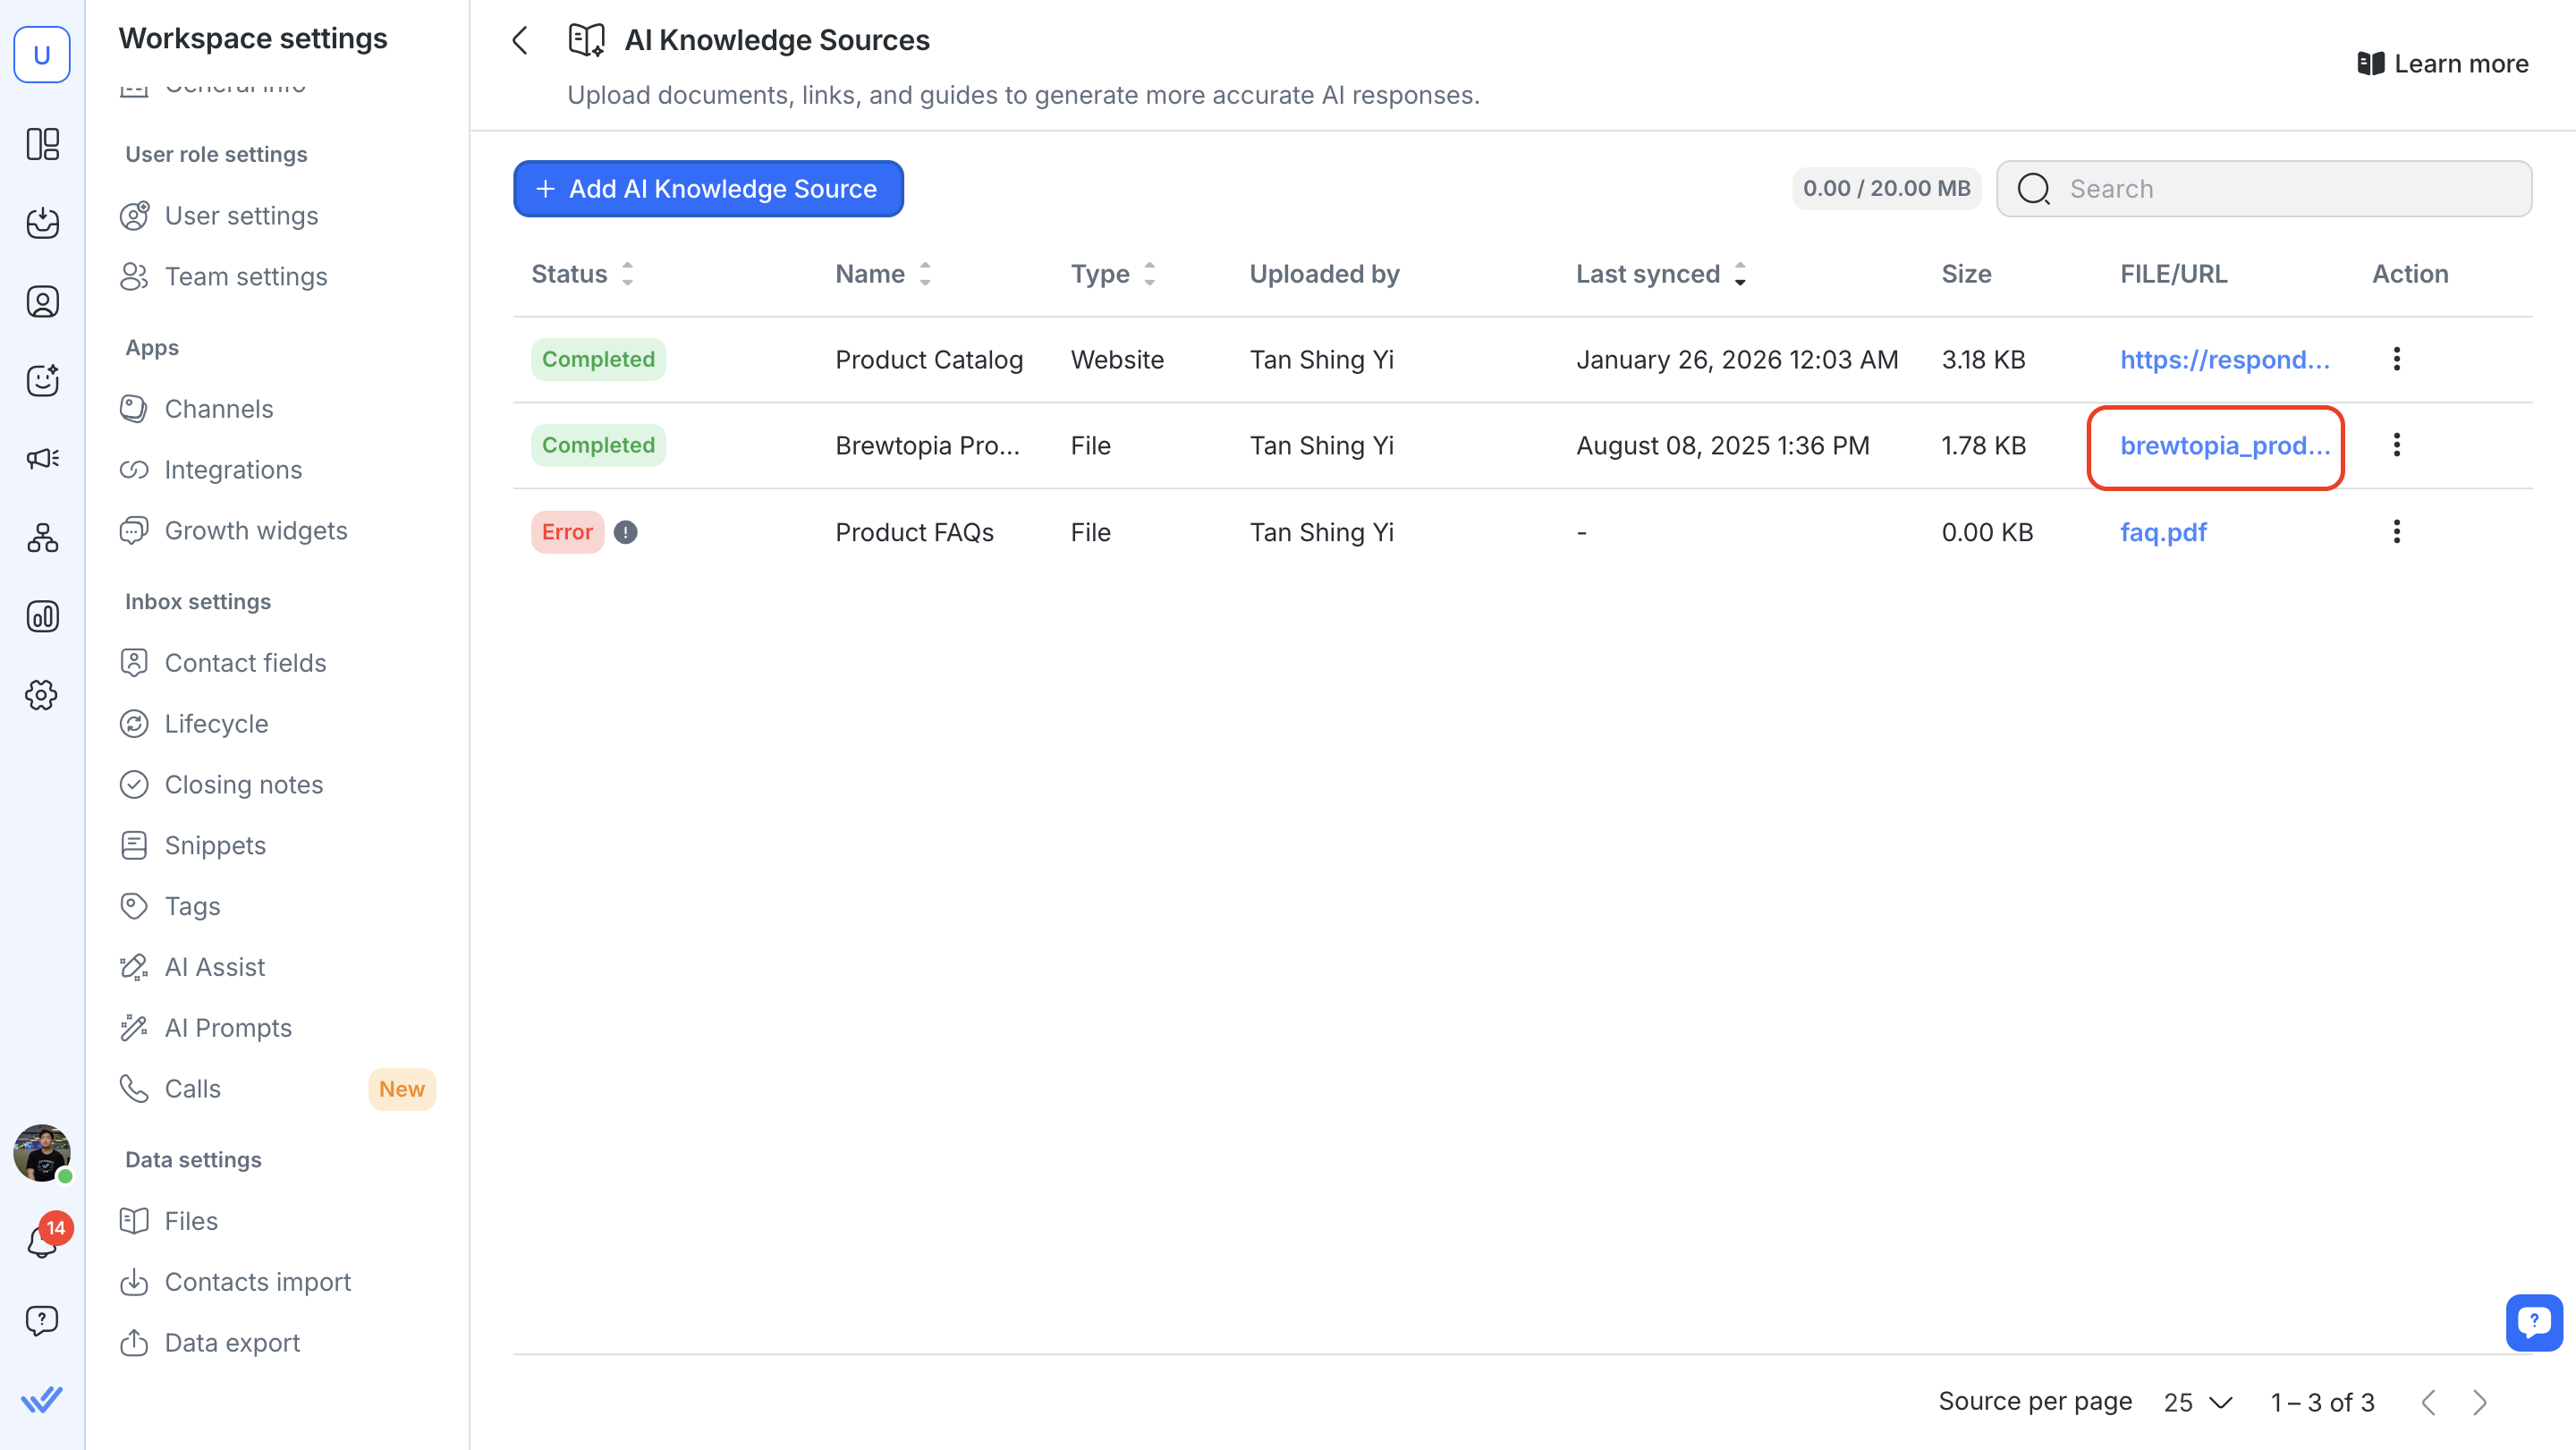The width and height of the screenshot is (2576, 1450).
Task: Sort the table by Last synced column
Action: pos(1740,274)
